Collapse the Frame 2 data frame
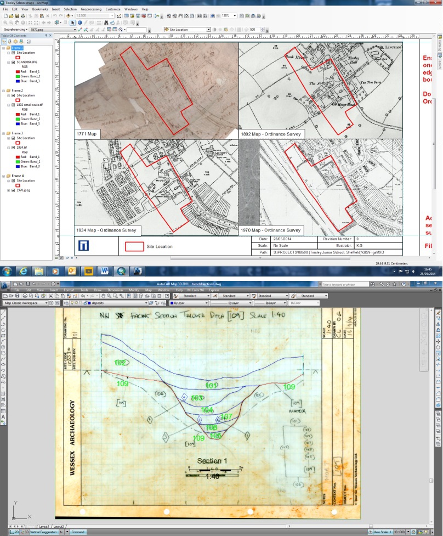This screenshot has width=443, height=536. (3, 90)
